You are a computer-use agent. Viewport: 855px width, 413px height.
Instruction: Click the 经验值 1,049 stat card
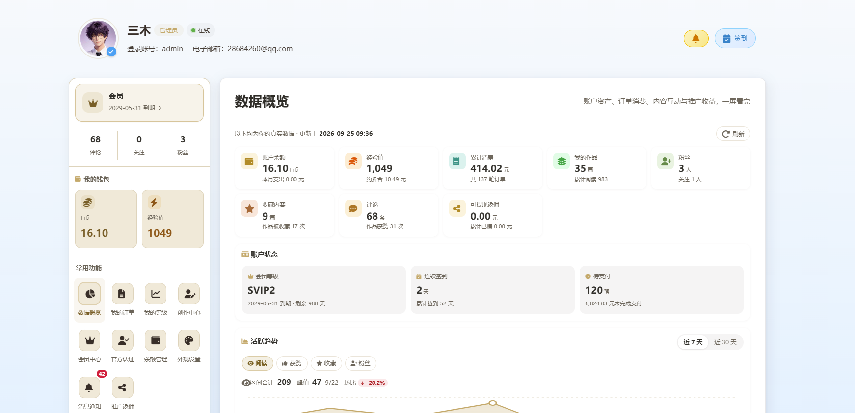point(389,168)
